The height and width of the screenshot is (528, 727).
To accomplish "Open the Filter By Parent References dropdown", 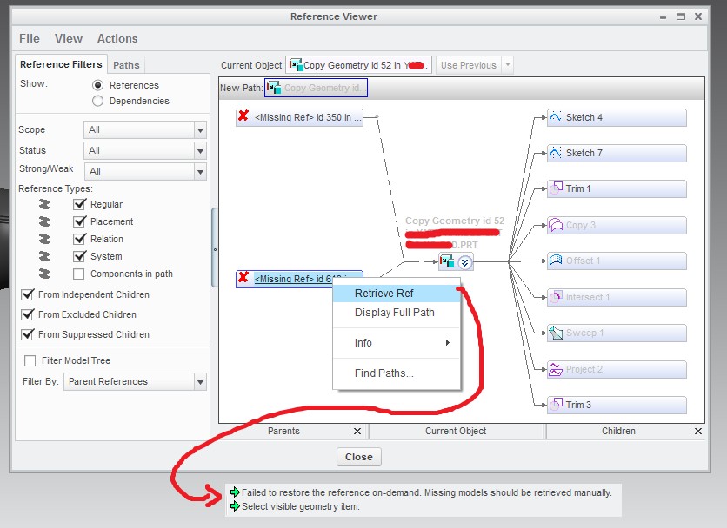I will [x=200, y=382].
